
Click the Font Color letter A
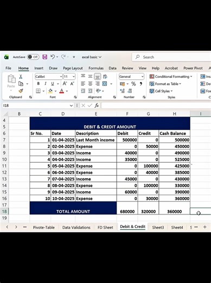click(x=62, y=91)
